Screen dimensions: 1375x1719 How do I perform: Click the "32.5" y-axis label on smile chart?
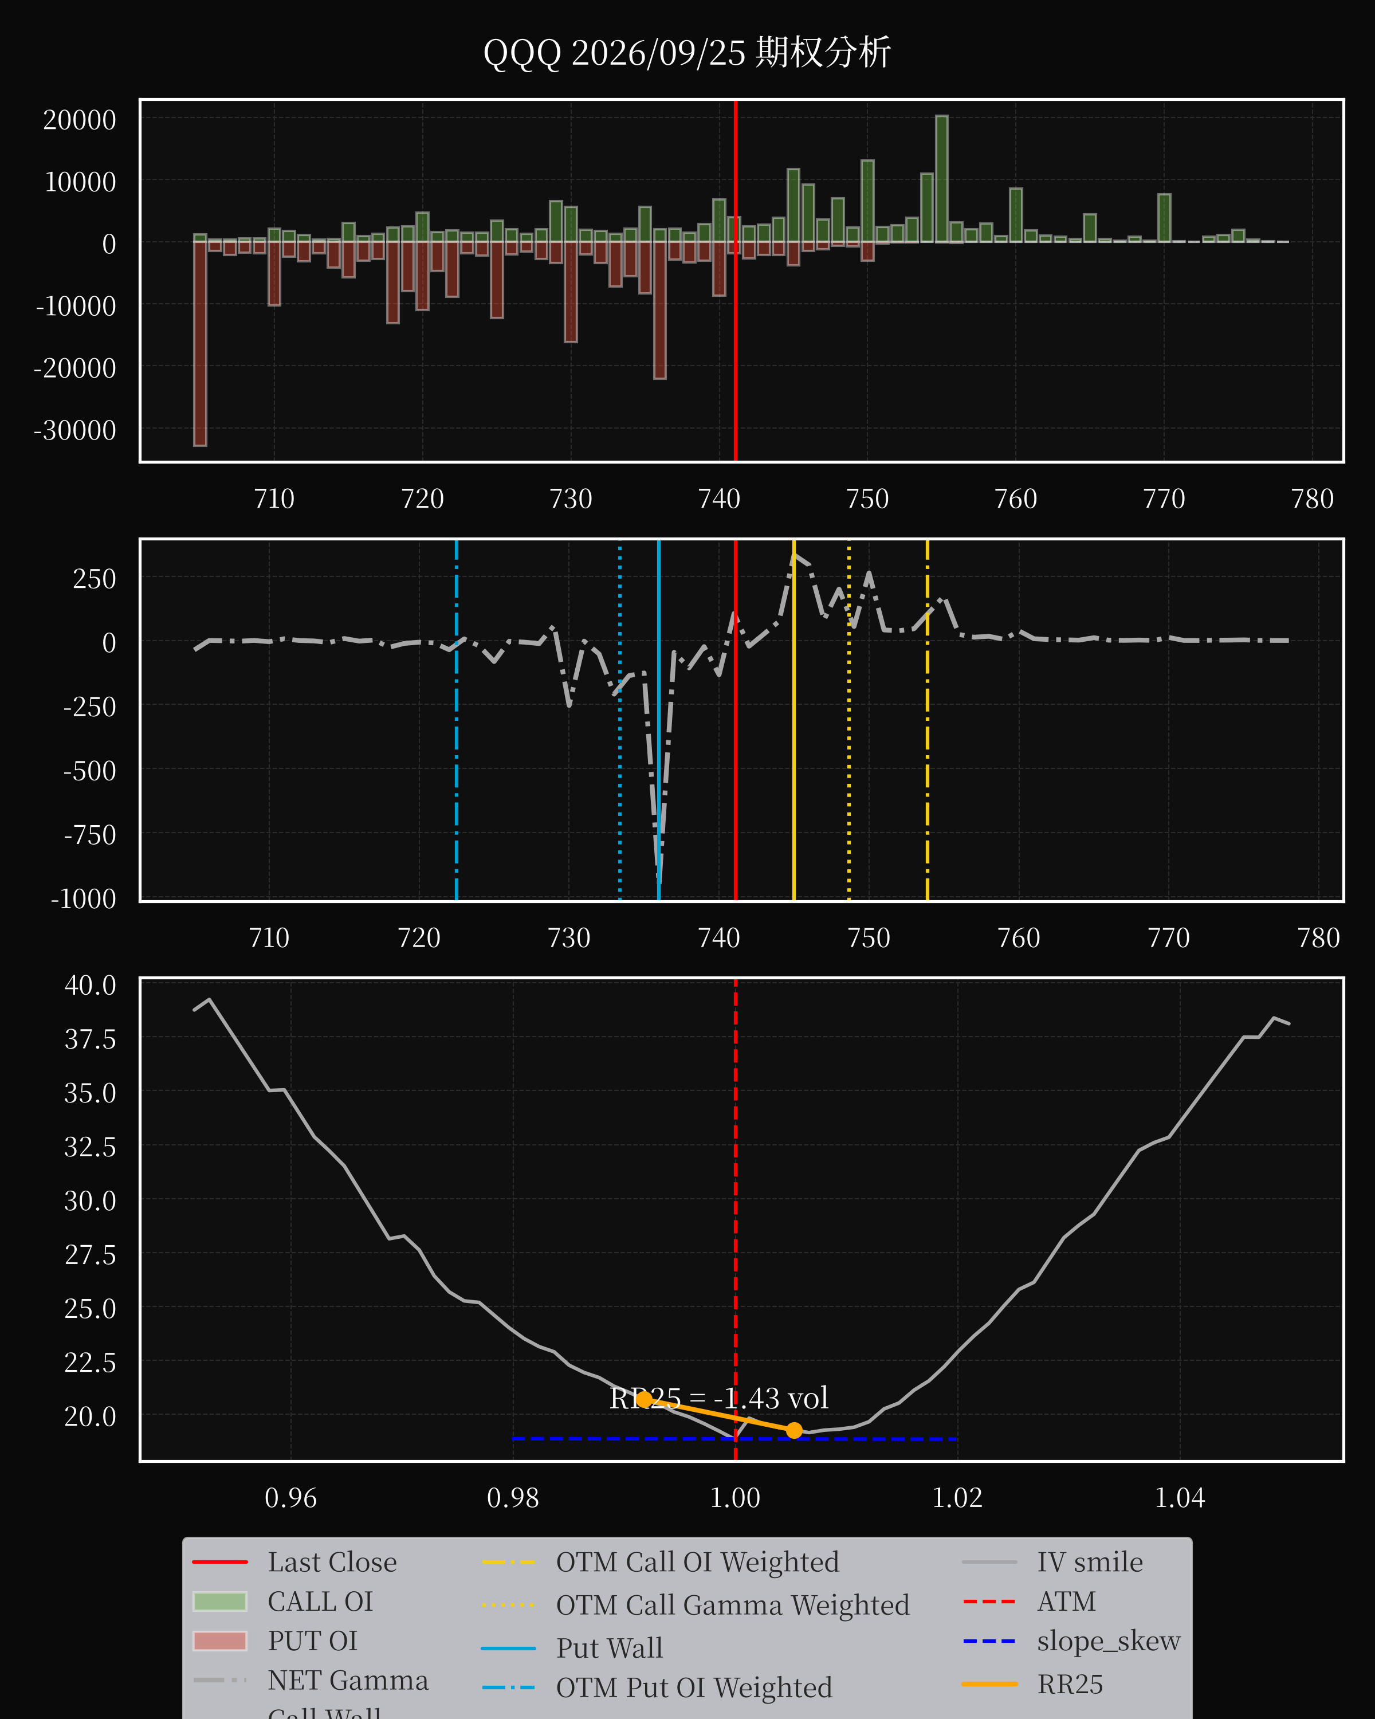click(x=90, y=1147)
